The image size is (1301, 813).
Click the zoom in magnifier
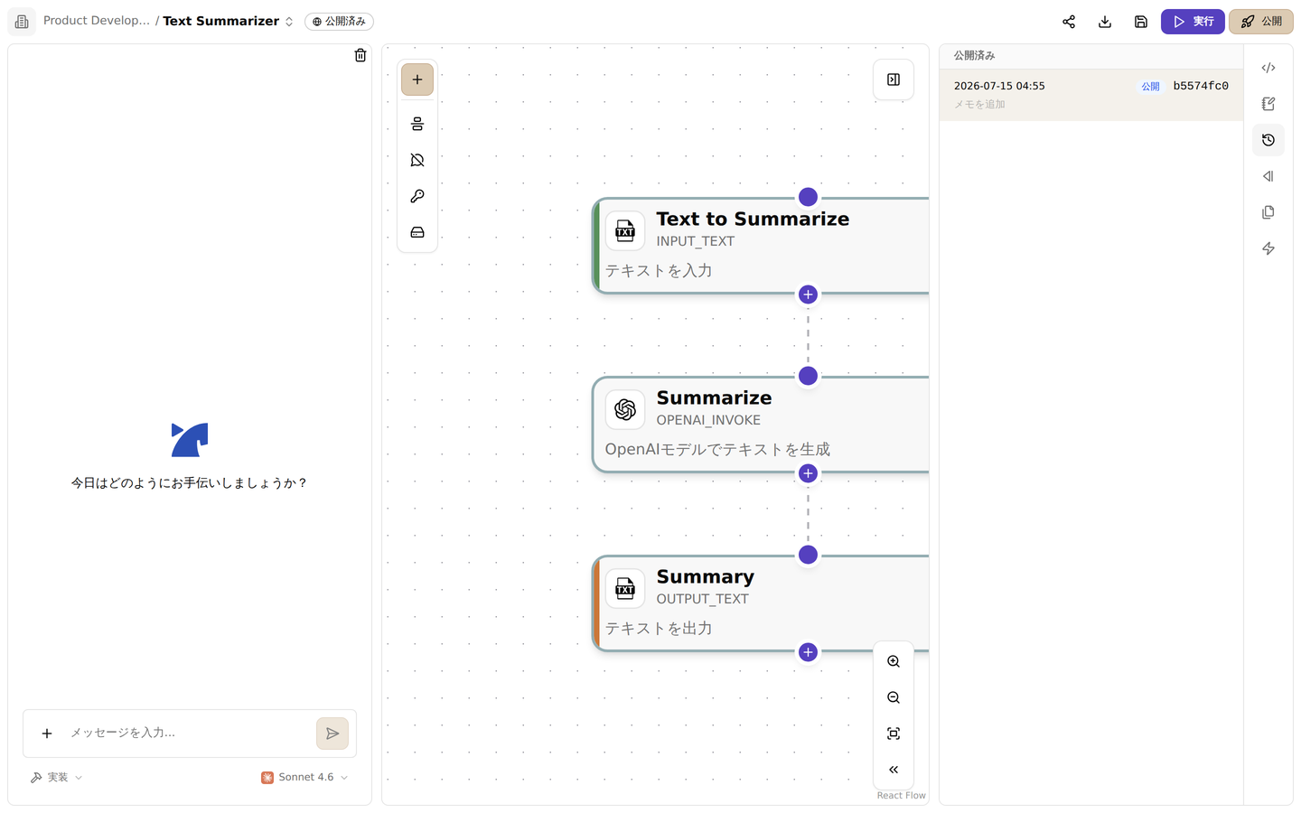coord(894,661)
